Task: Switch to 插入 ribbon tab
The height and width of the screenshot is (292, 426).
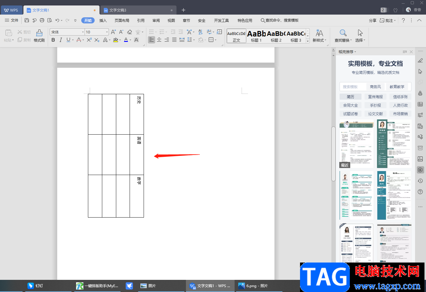Action: point(103,20)
